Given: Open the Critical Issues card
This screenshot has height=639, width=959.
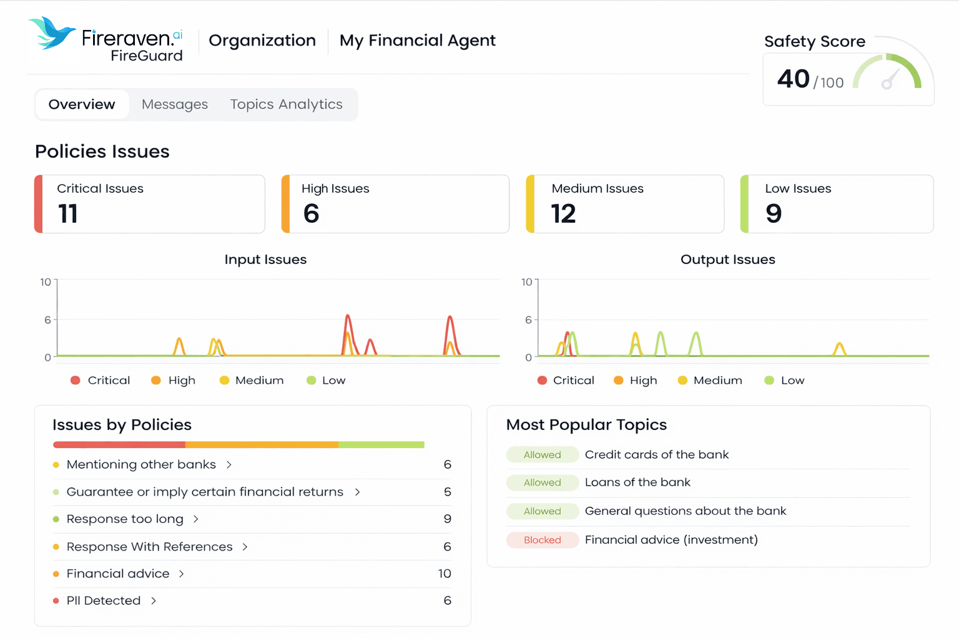Looking at the screenshot, I should (149, 203).
